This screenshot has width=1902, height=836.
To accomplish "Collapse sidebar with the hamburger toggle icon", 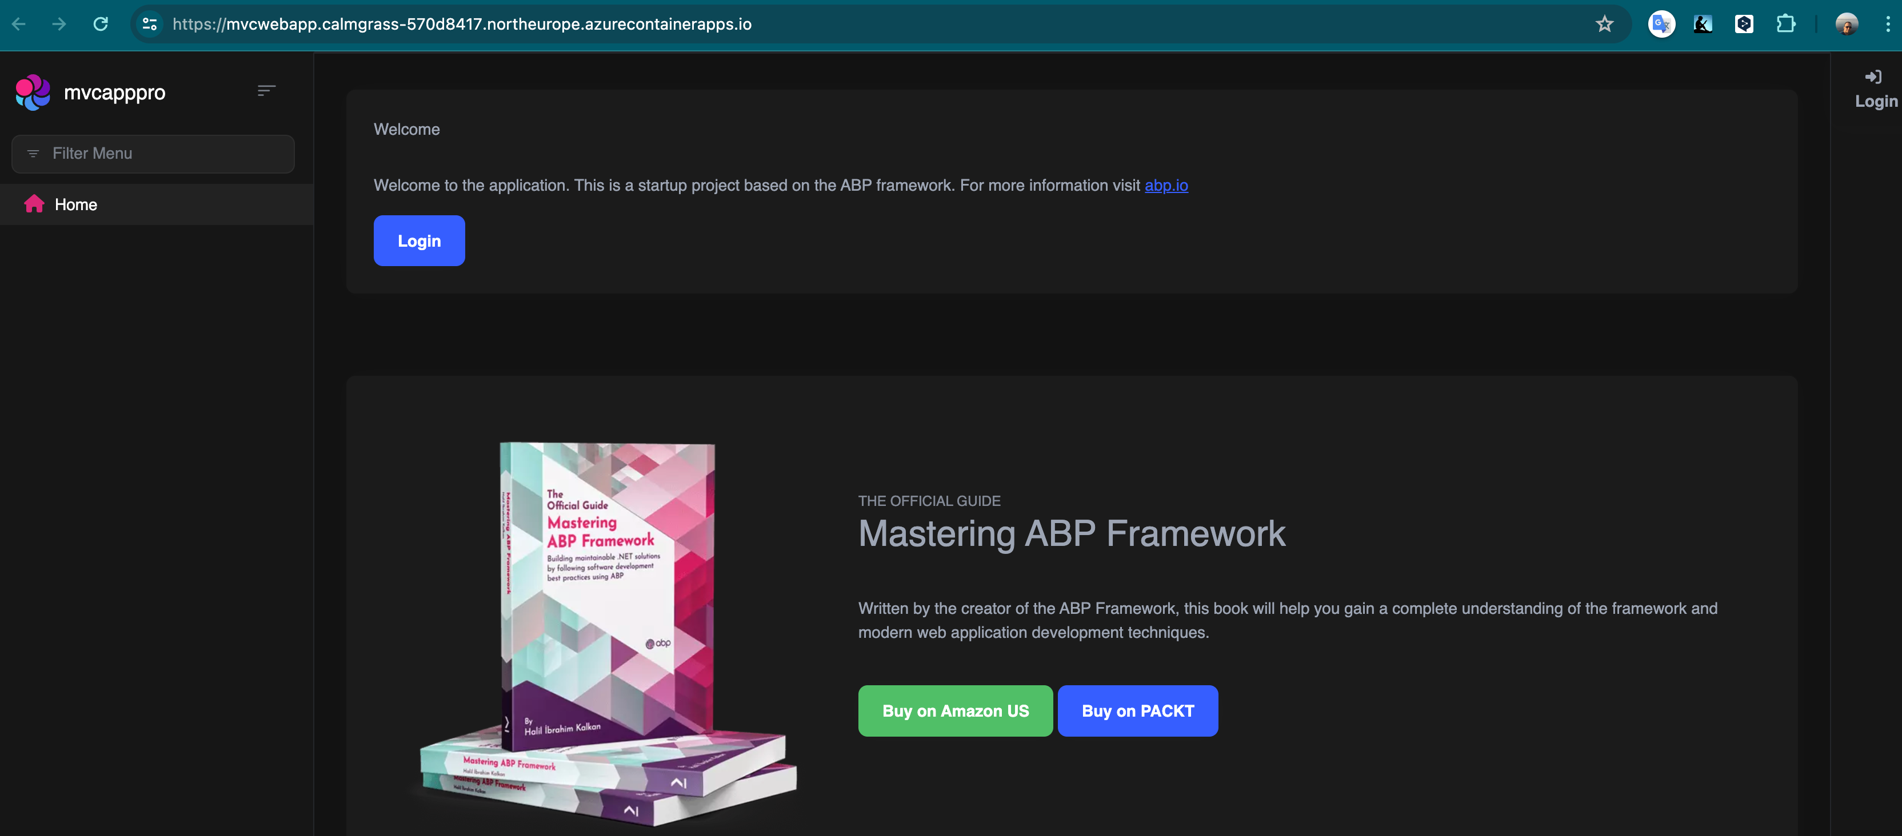I will click(x=266, y=91).
